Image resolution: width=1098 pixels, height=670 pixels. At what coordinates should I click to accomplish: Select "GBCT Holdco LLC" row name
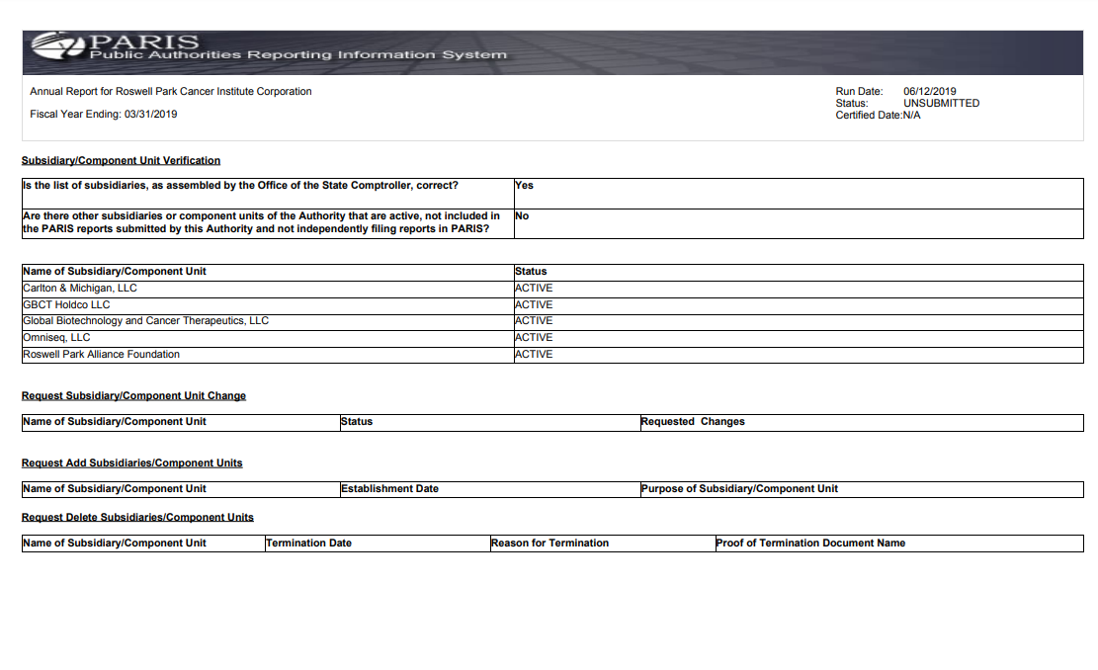point(66,305)
